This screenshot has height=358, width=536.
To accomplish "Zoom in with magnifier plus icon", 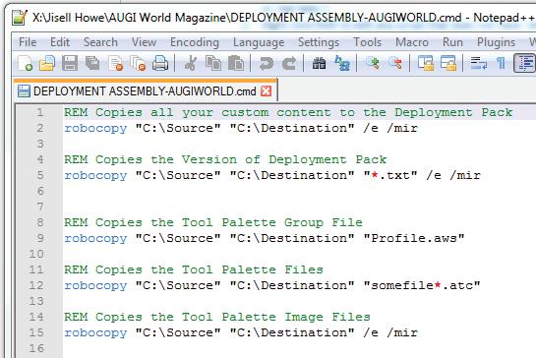I will [x=373, y=63].
